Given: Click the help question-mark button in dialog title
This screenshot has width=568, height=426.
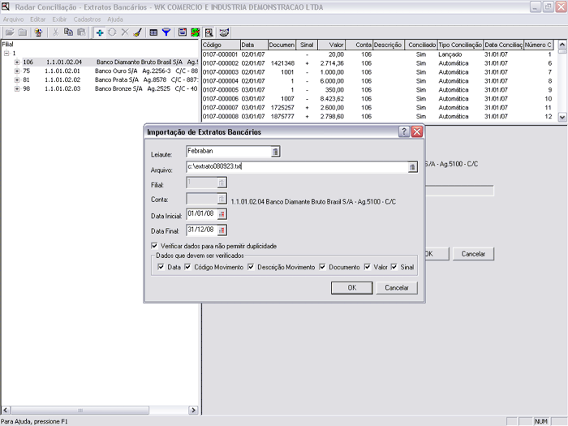Looking at the screenshot, I should 403,131.
